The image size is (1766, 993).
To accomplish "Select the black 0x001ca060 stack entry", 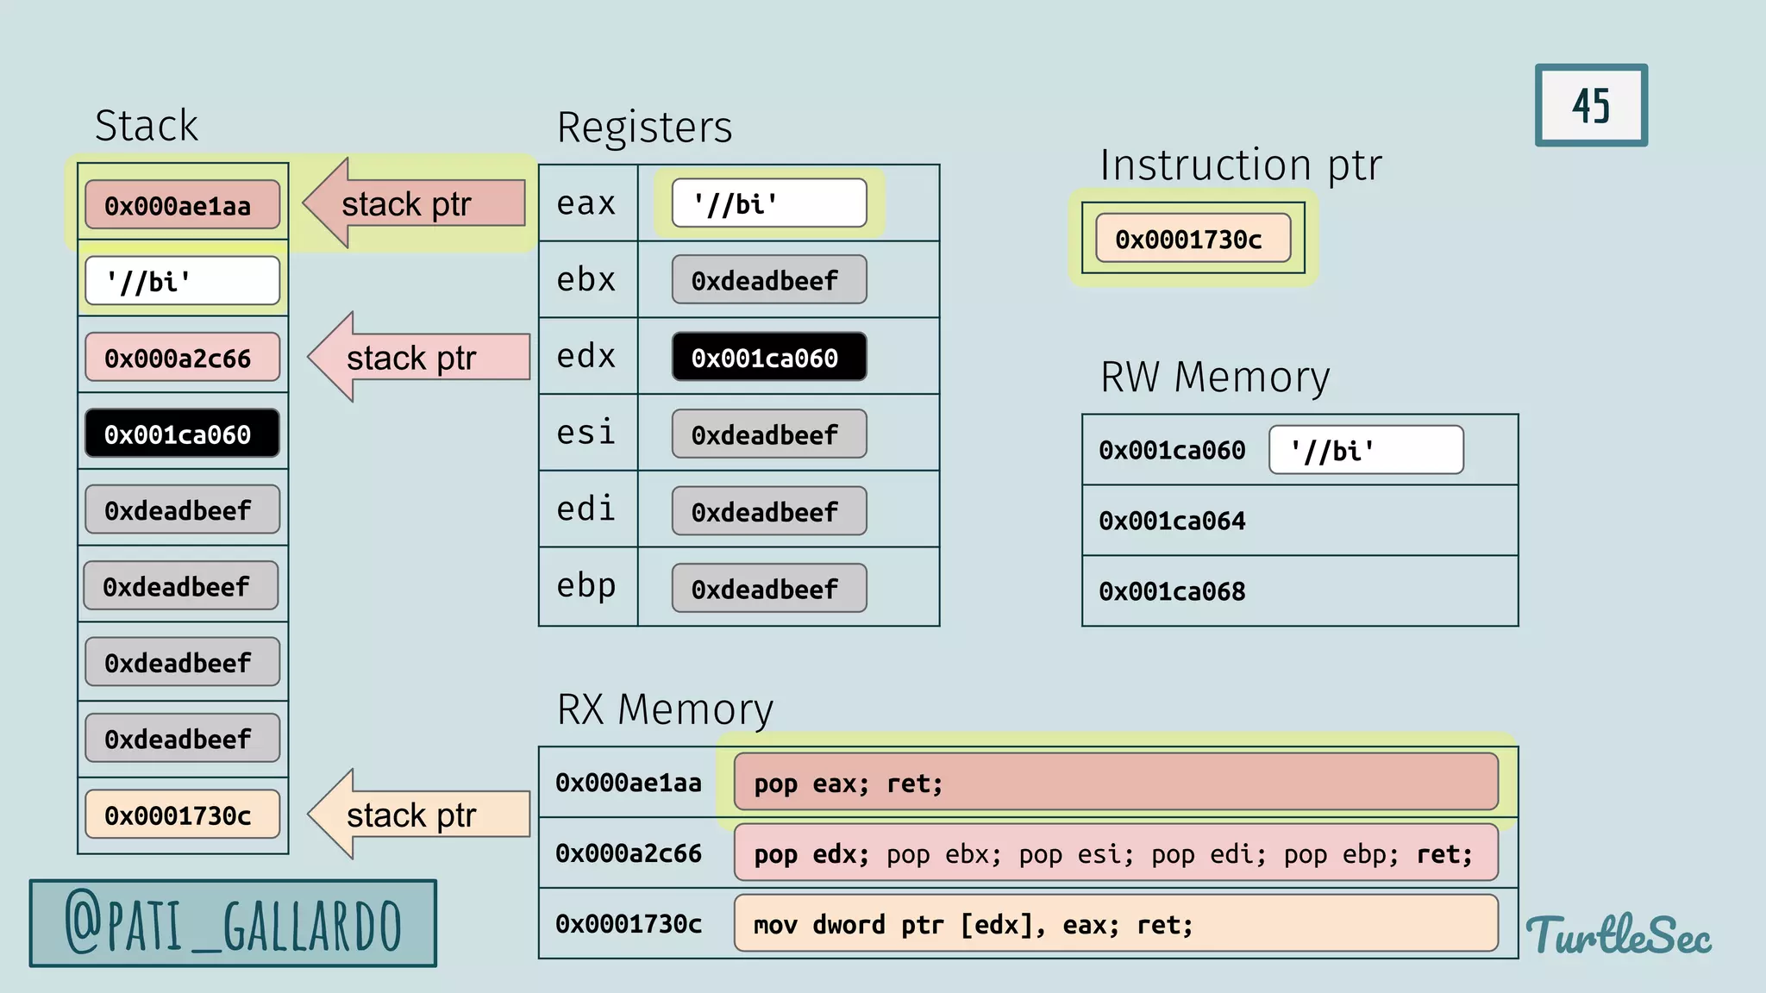I will [x=182, y=434].
